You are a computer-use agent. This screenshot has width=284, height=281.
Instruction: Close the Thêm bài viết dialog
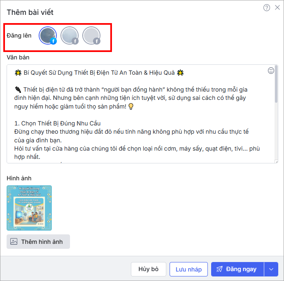point(277,7)
